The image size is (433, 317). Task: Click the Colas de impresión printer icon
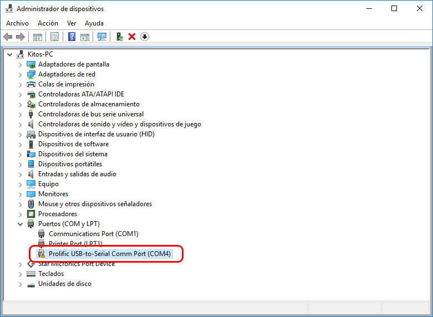[31, 84]
